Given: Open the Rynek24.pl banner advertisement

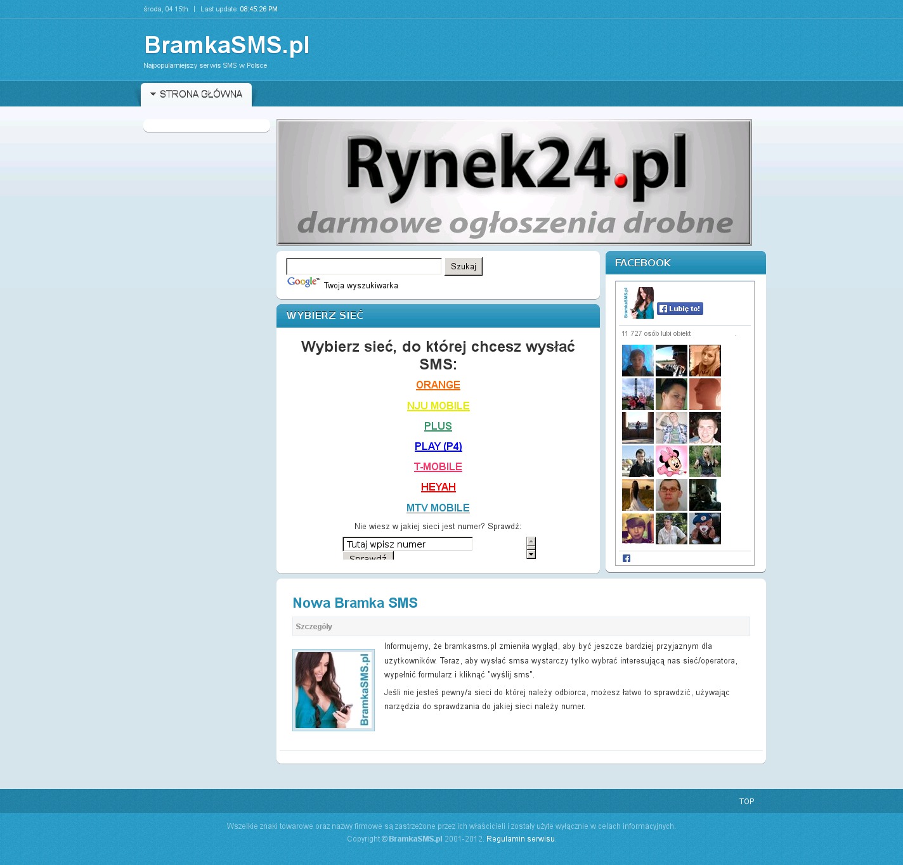Looking at the screenshot, I should tap(514, 182).
